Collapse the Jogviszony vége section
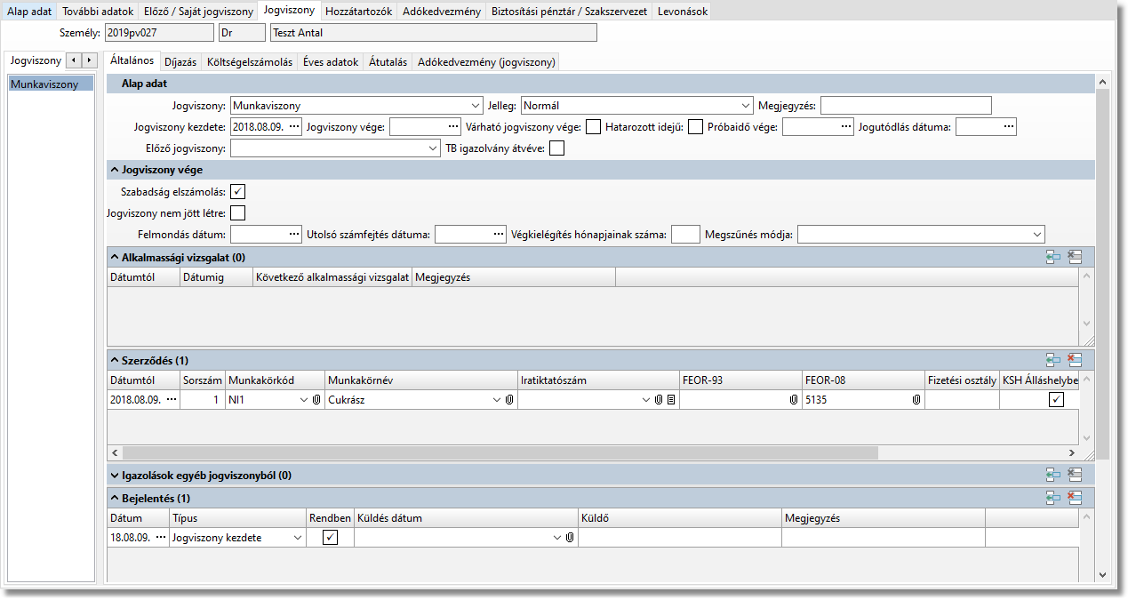 point(115,169)
